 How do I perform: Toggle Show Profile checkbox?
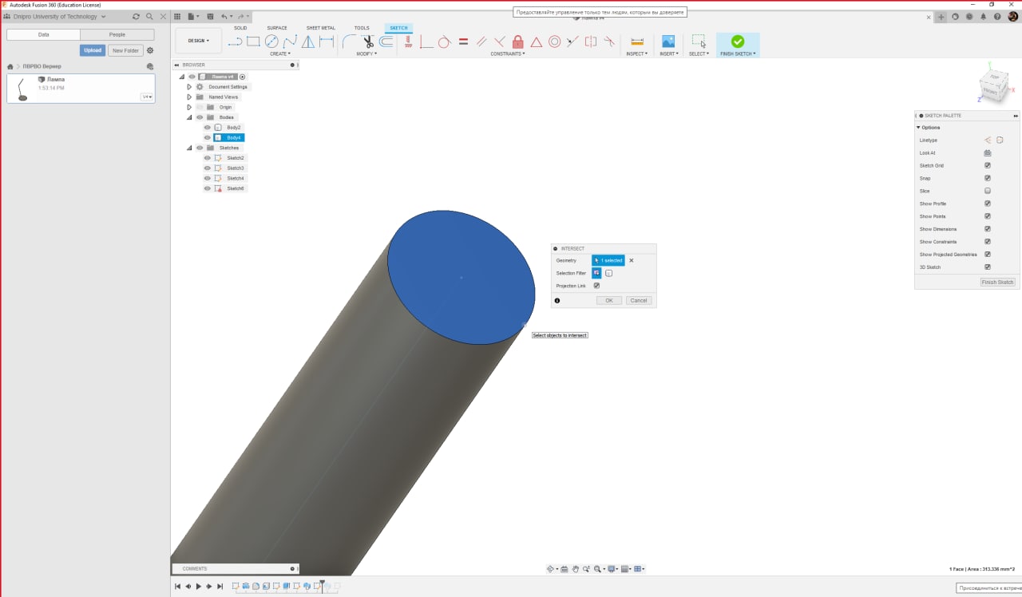tap(988, 204)
